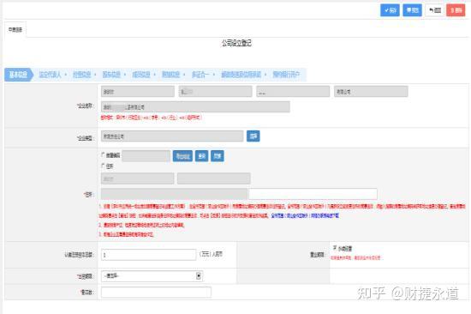The height and width of the screenshot is (314, 471).
Task: Click the second gray company name part field
Action: tap(215, 92)
